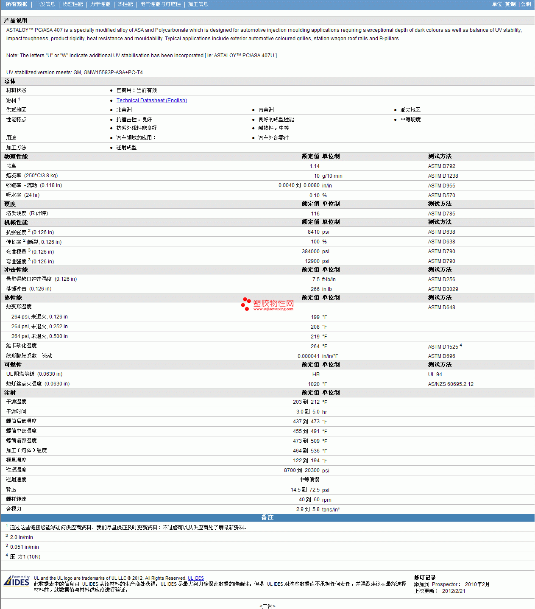Click ASTM D256 test method
The image size is (535, 609).
coord(441,279)
